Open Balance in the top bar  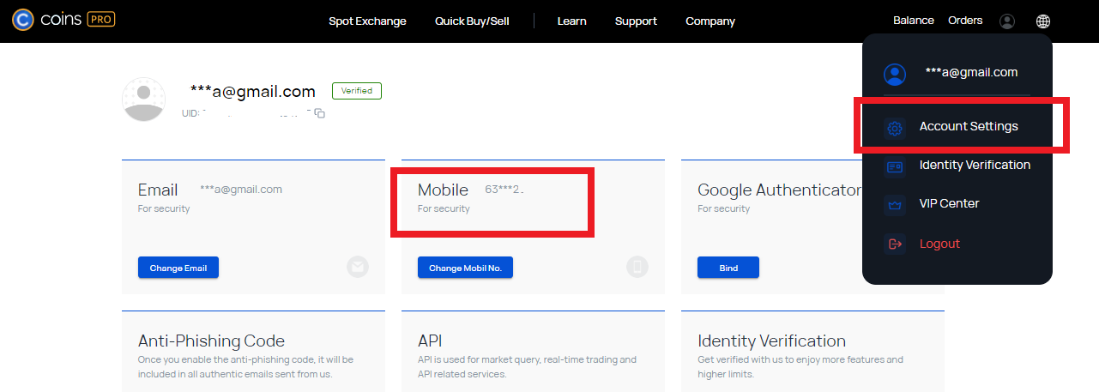pos(914,21)
